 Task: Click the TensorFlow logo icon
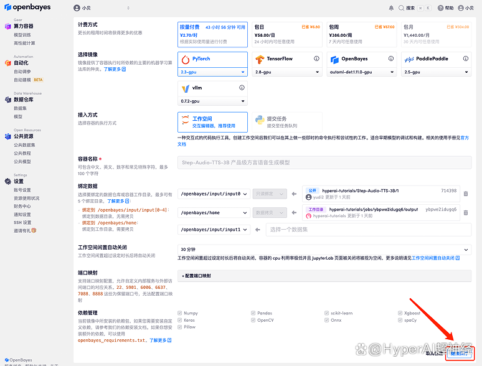pos(260,59)
